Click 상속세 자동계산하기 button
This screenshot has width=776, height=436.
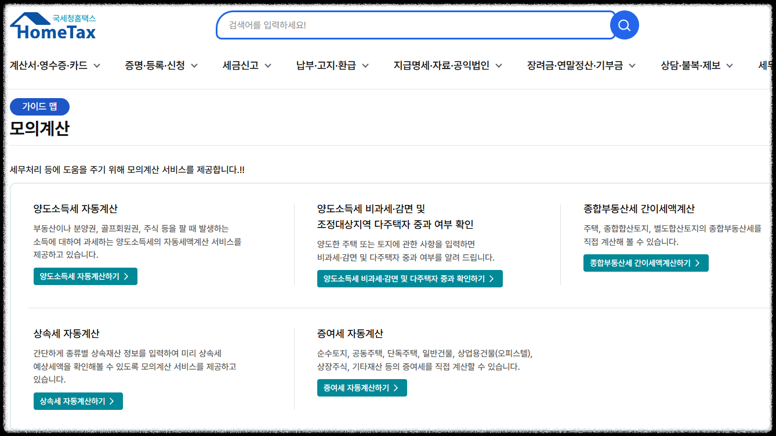point(78,401)
